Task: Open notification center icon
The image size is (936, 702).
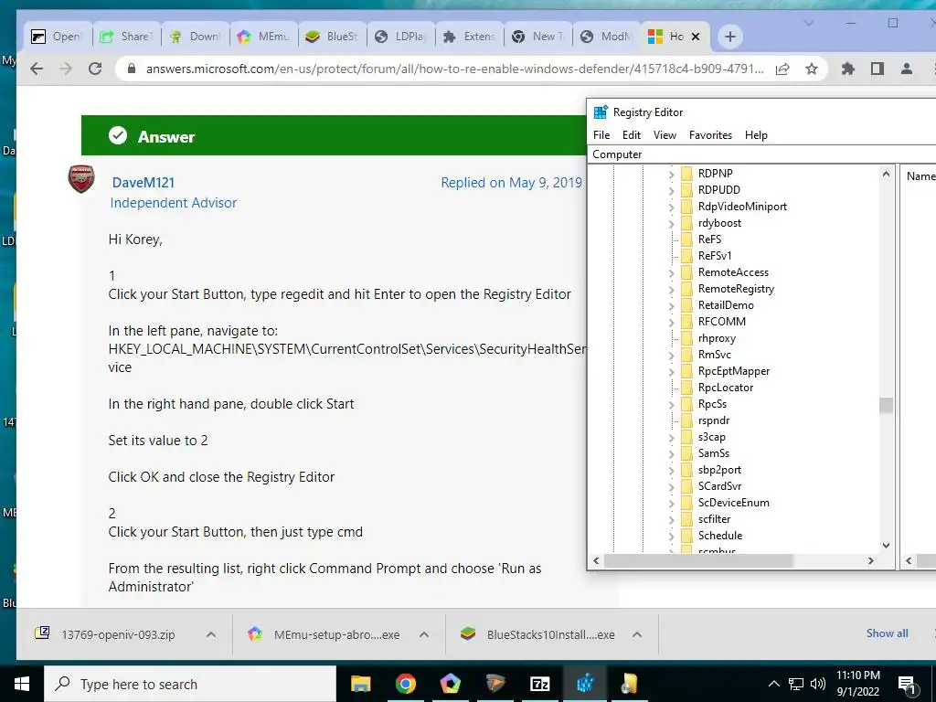Action: point(907,684)
